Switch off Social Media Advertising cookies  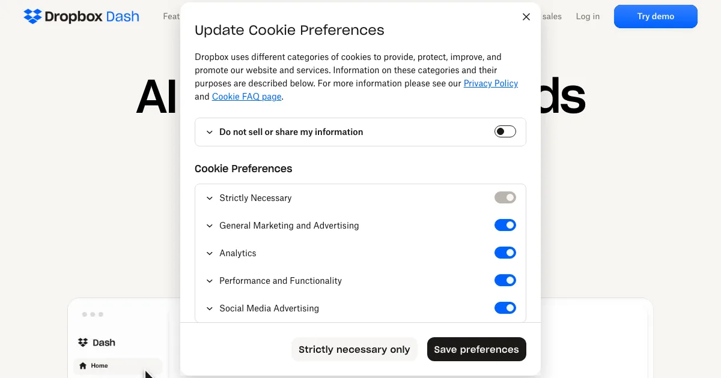click(x=505, y=308)
